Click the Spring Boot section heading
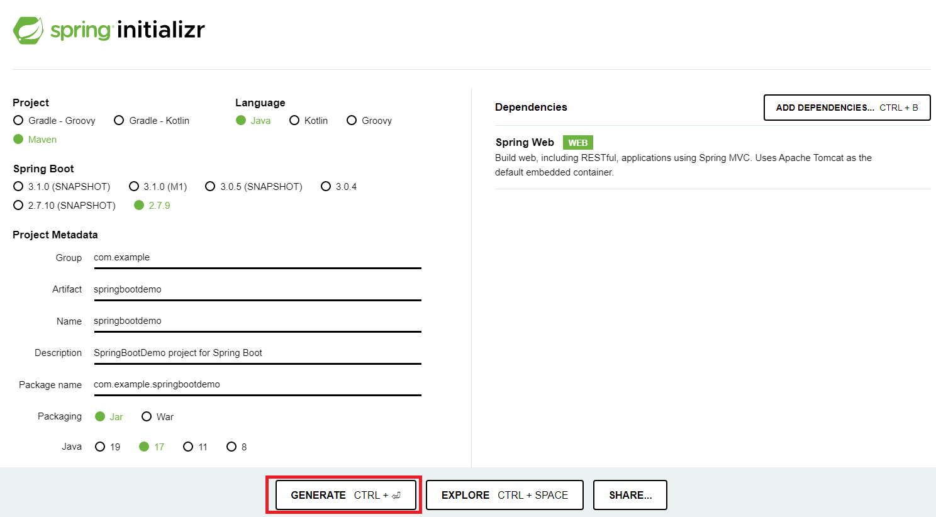This screenshot has width=936, height=517. click(x=43, y=169)
